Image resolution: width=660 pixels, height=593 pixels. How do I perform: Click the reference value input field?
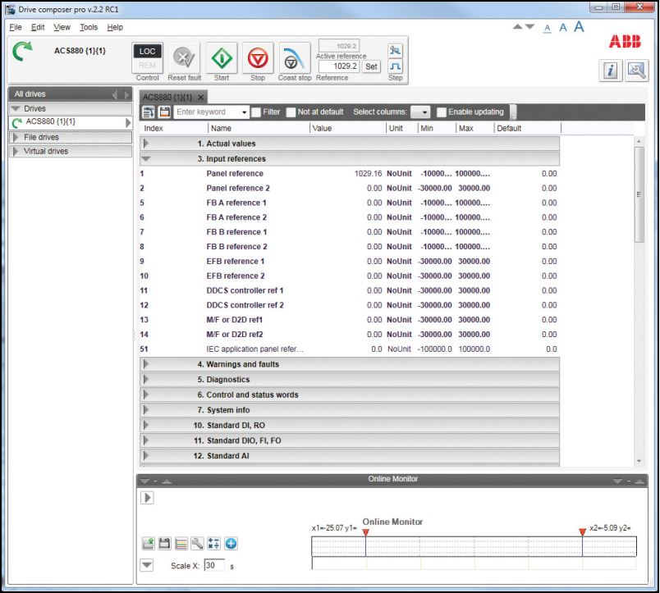coord(339,66)
